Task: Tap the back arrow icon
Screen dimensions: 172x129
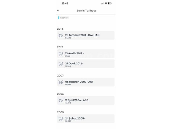Action: coord(58,10)
